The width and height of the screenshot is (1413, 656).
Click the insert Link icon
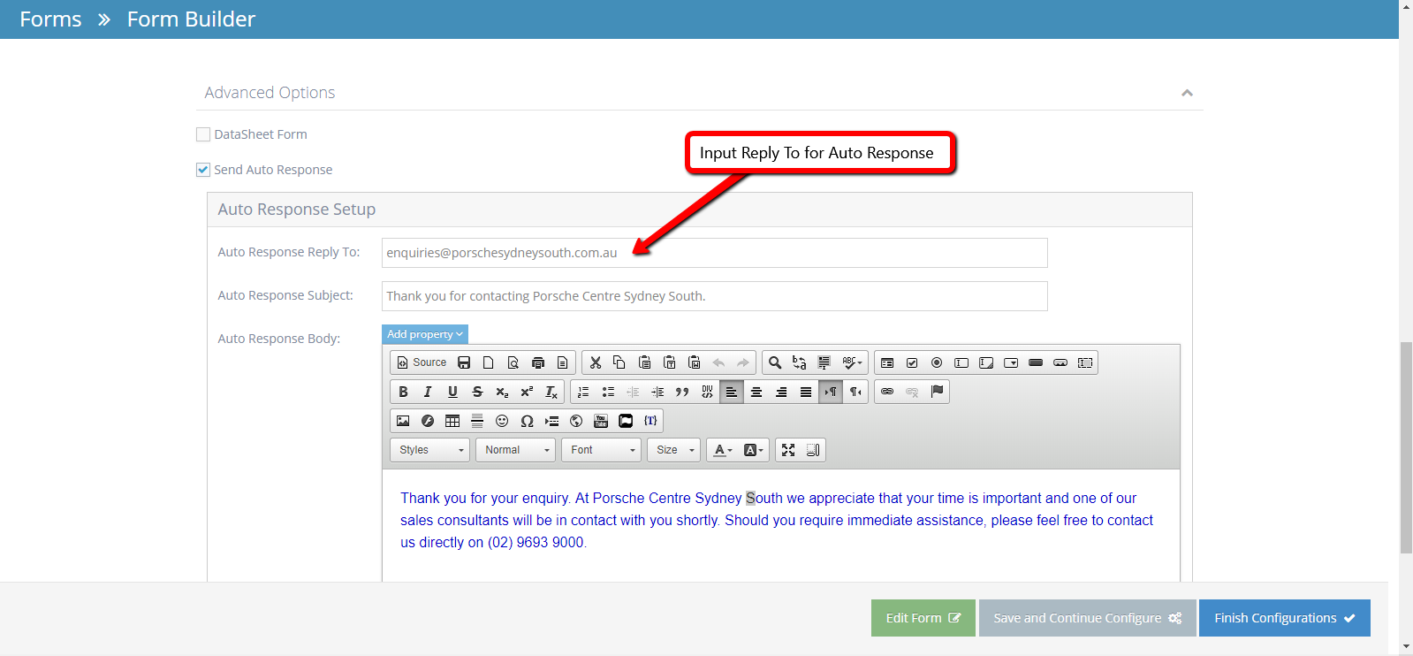(887, 392)
